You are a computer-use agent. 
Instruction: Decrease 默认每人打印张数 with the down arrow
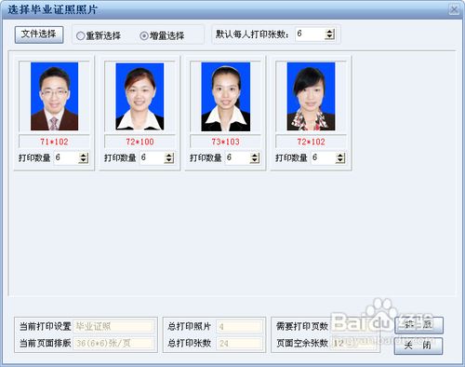coord(330,37)
